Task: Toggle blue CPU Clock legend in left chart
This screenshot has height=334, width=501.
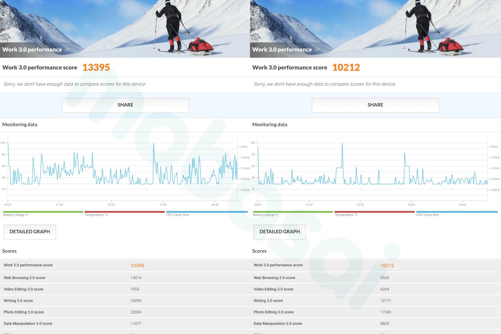Action: click(x=206, y=214)
